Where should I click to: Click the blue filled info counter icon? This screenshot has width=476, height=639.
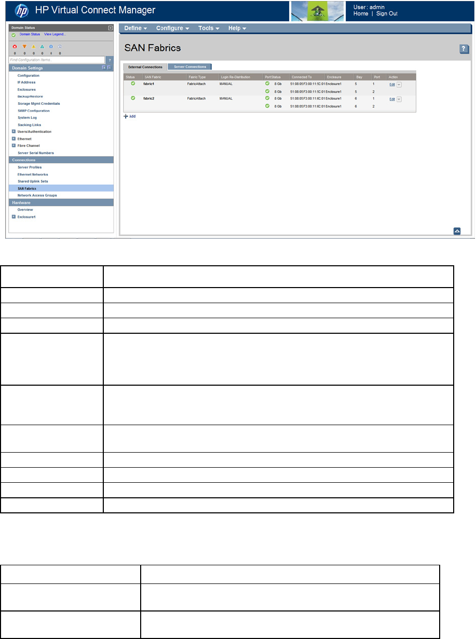tap(50, 47)
